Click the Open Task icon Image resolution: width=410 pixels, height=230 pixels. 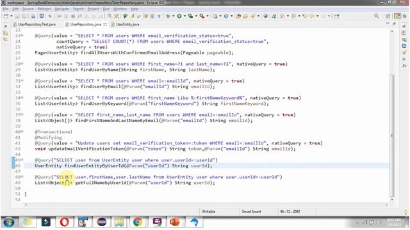point(245,16)
